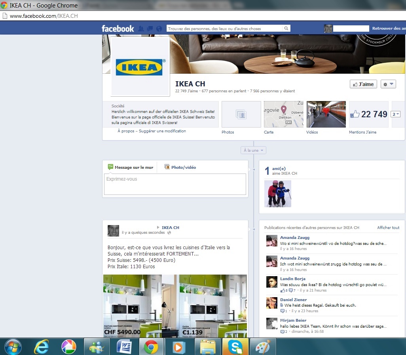Screen dimensions: 406x355
Task: Click Retrouver des amis link
Action: point(389,28)
